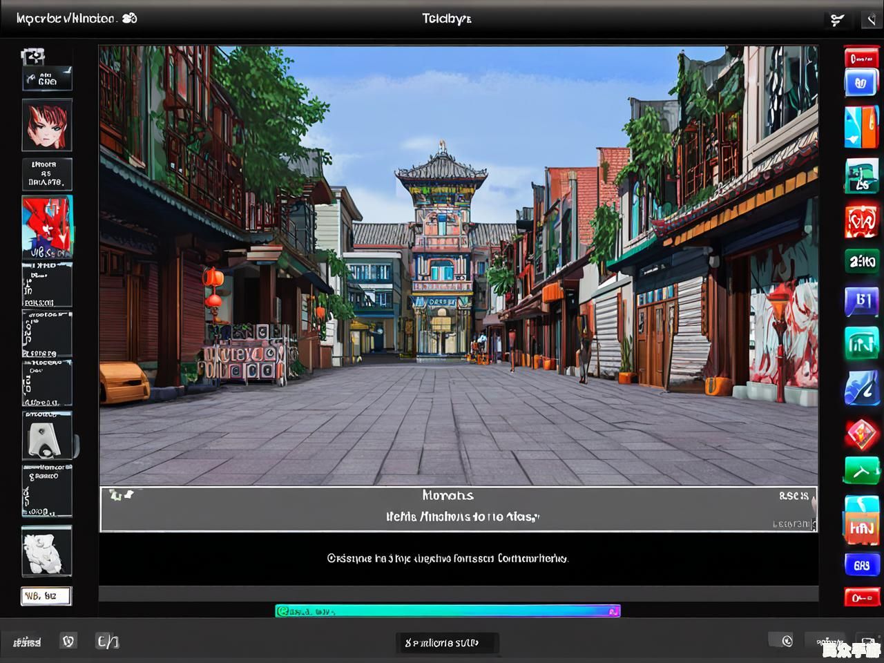Screen dimensions: 884x663
Task: Click the teal "IN" icon on right
Action: tap(861, 343)
